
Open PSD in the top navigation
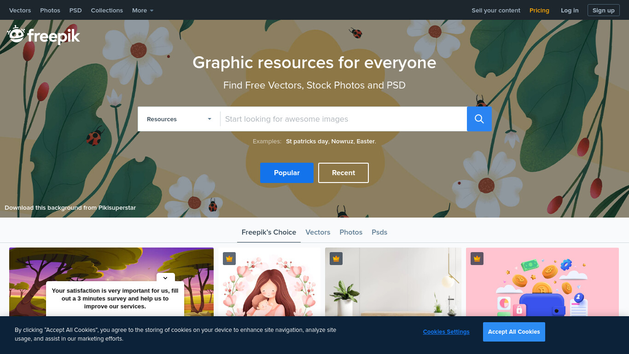click(x=76, y=10)
